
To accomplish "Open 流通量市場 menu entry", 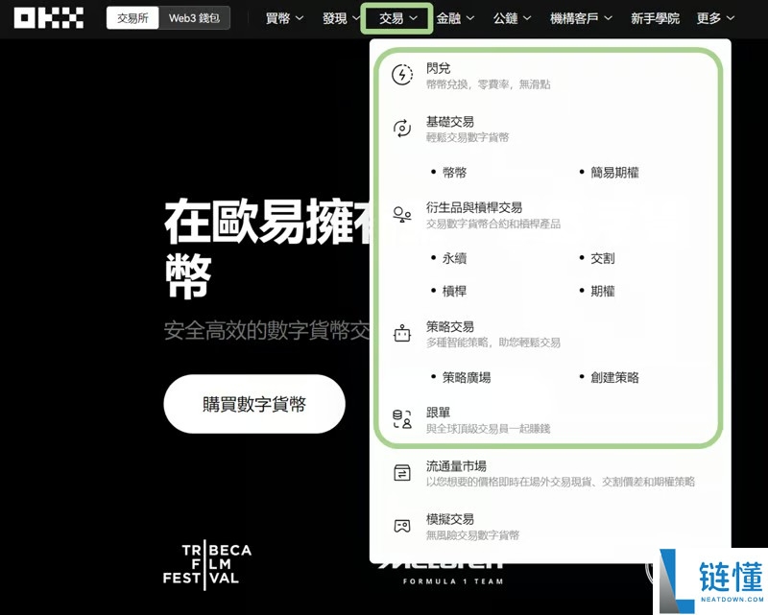I will pos(456,466).
